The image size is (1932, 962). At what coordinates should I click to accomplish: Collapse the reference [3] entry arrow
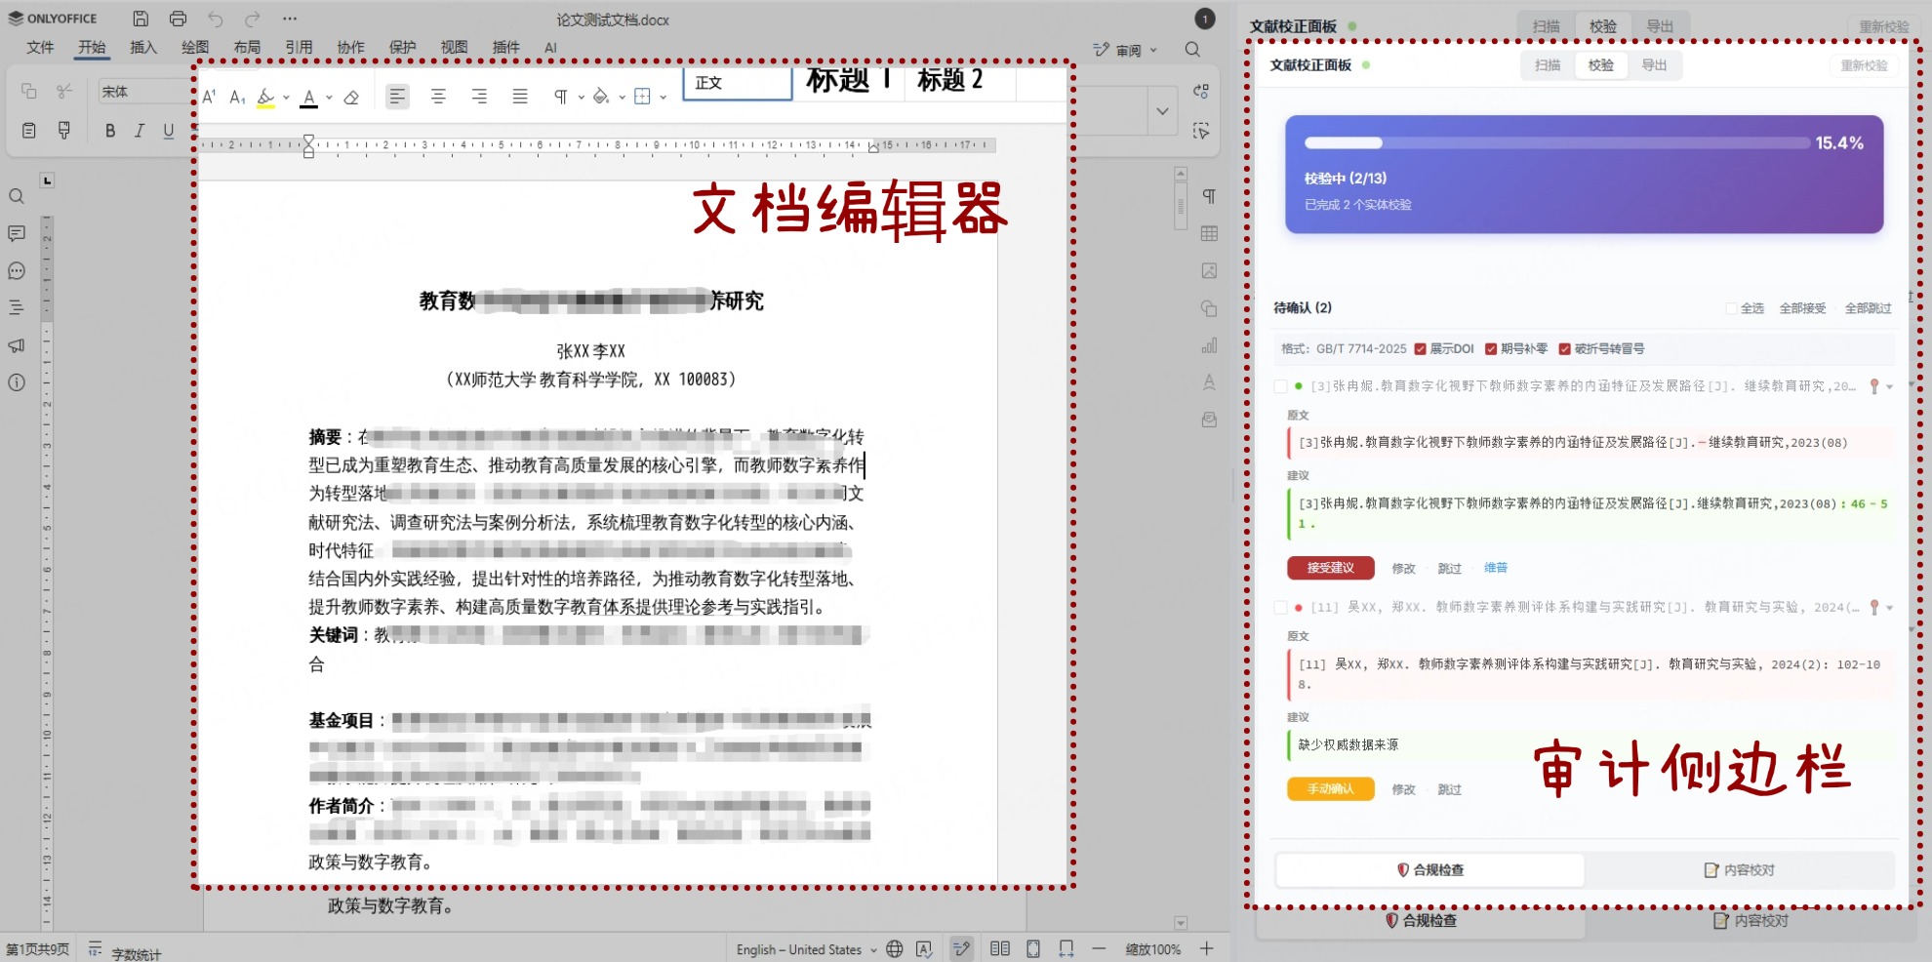coord(1890,387)
